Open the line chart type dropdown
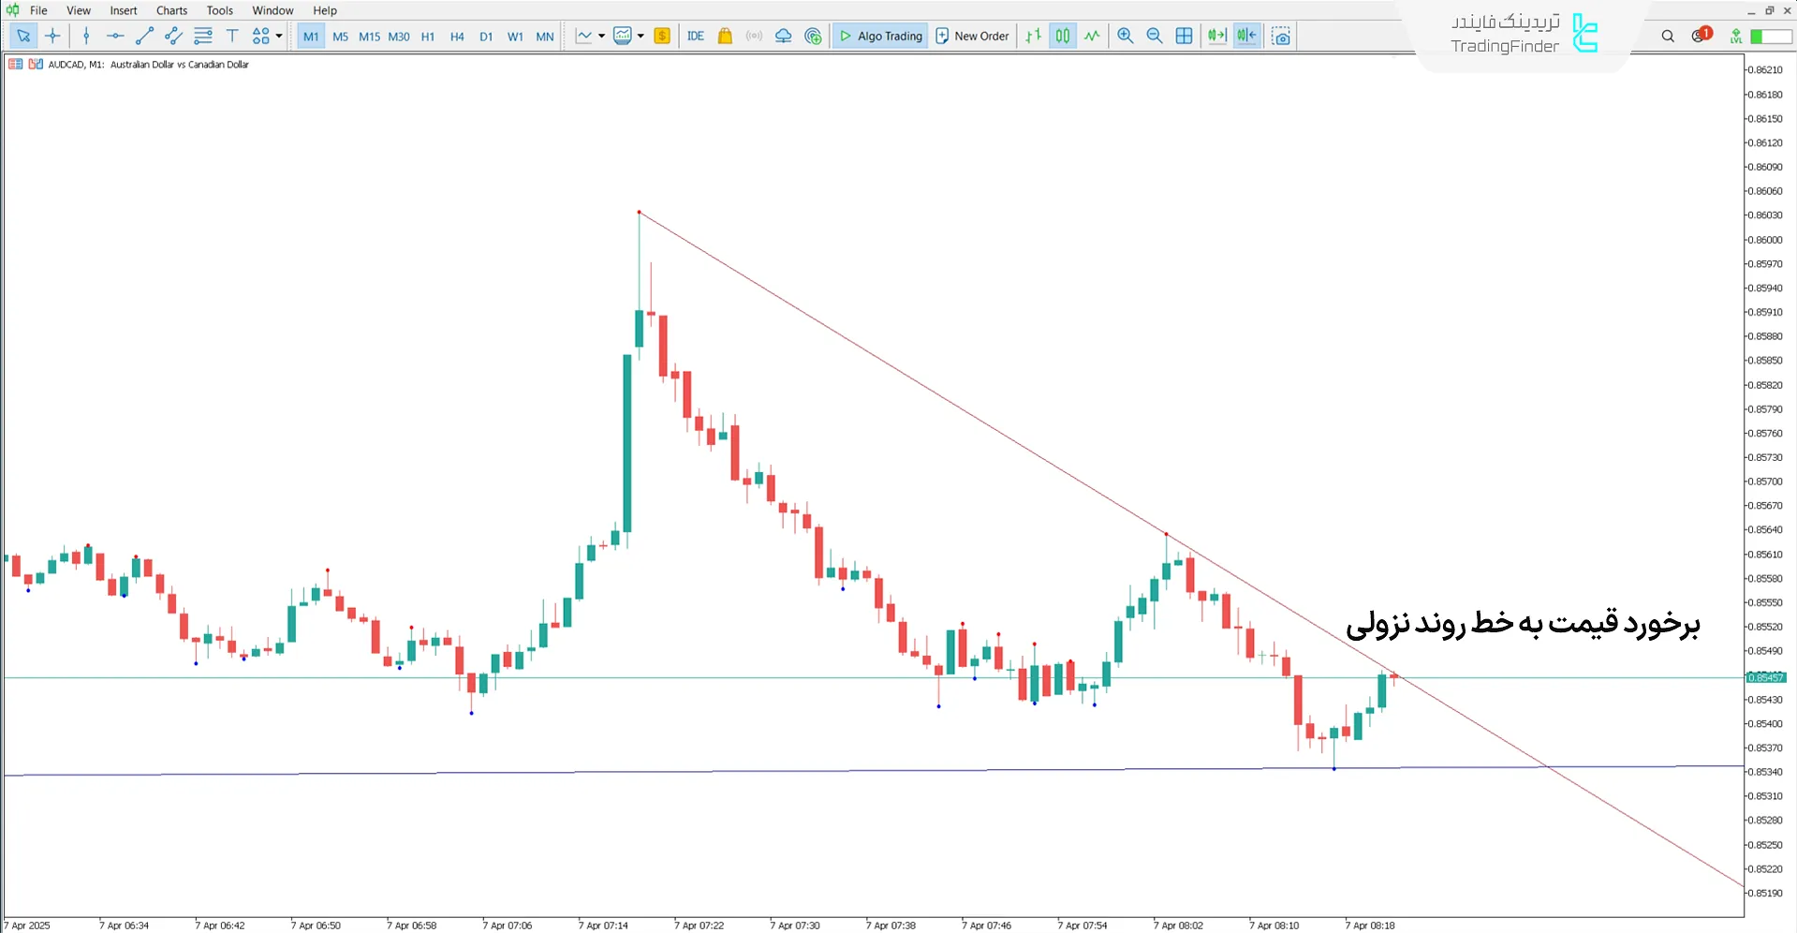This screenshot has width=1797, height=933. [602, 36]
